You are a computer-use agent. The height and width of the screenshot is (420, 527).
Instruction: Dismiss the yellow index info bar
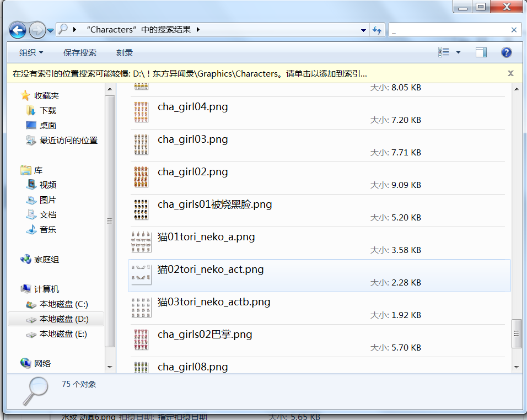pos(510,73)
